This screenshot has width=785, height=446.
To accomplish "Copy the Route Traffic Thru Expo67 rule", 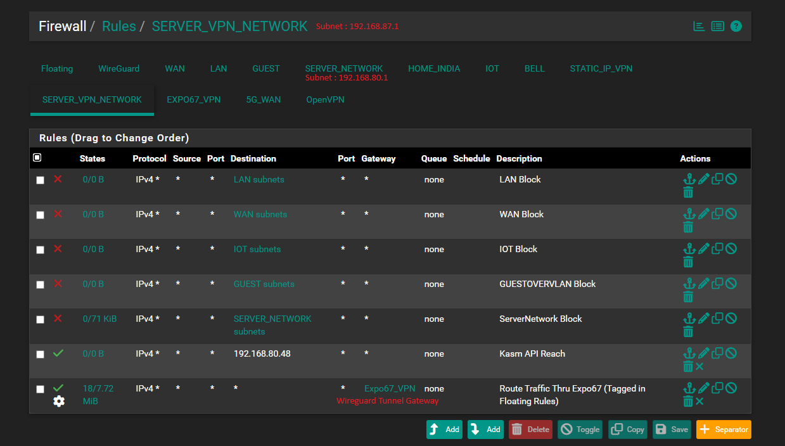I will click(717, 388).
